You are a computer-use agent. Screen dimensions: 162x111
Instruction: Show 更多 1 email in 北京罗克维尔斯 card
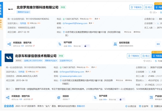click(91, 23)
